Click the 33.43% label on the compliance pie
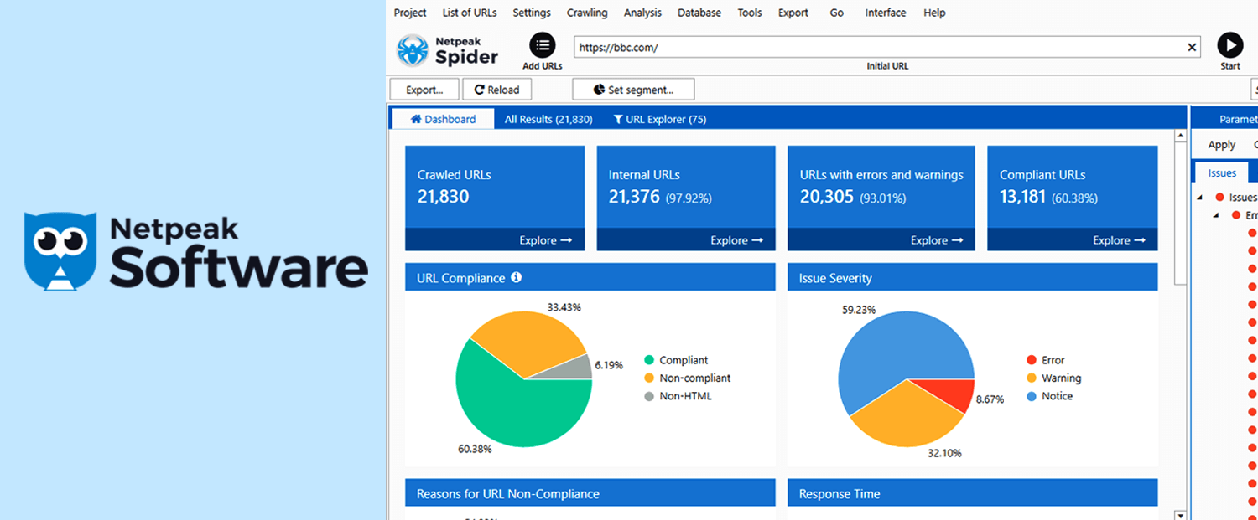Image resolution: width=1258 pixels, height=520 pixels. (x=564, y=307)
